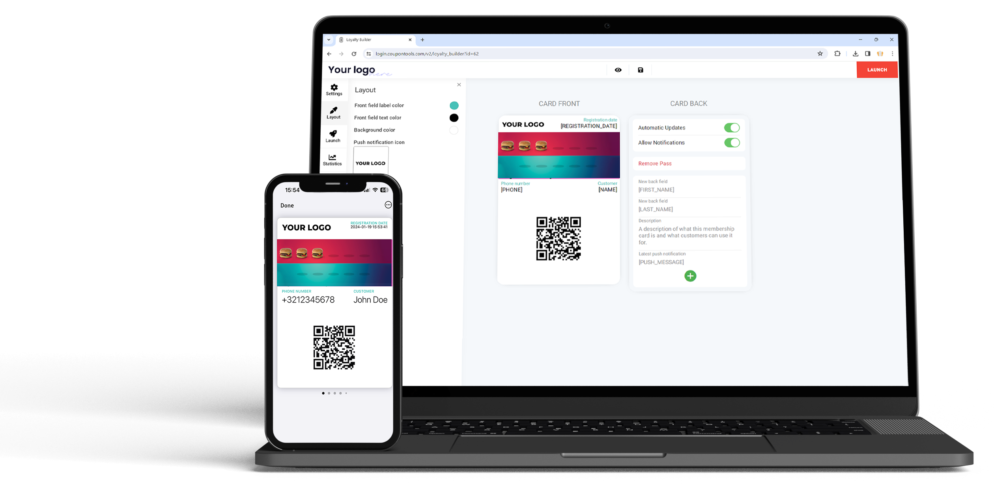994x497 pixels.
Task: Click the CARD BACK tab
Action: coord(689,103)
